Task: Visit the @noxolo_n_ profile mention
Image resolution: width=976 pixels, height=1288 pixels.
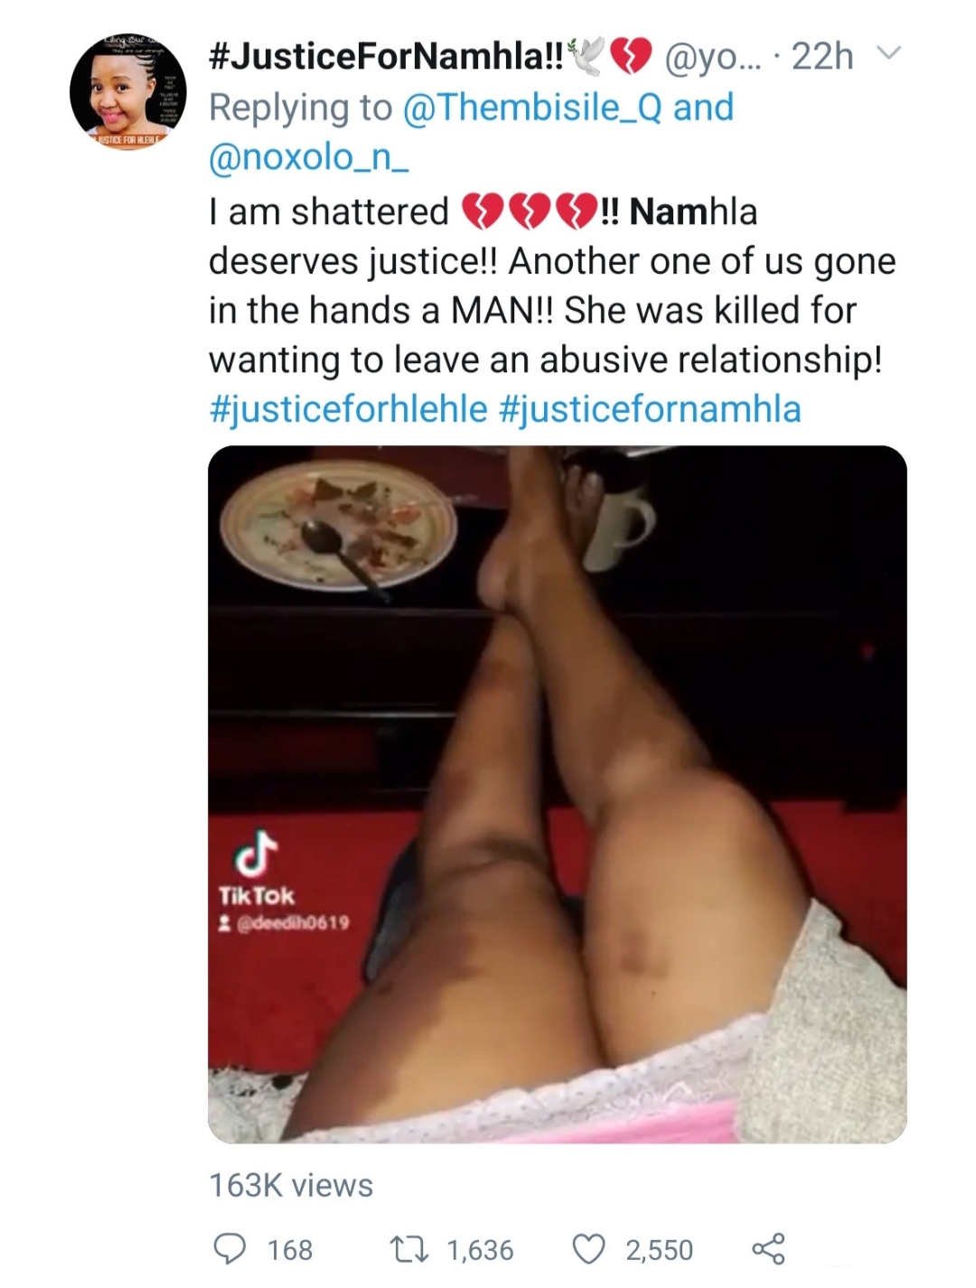Action: click(309, 157)
